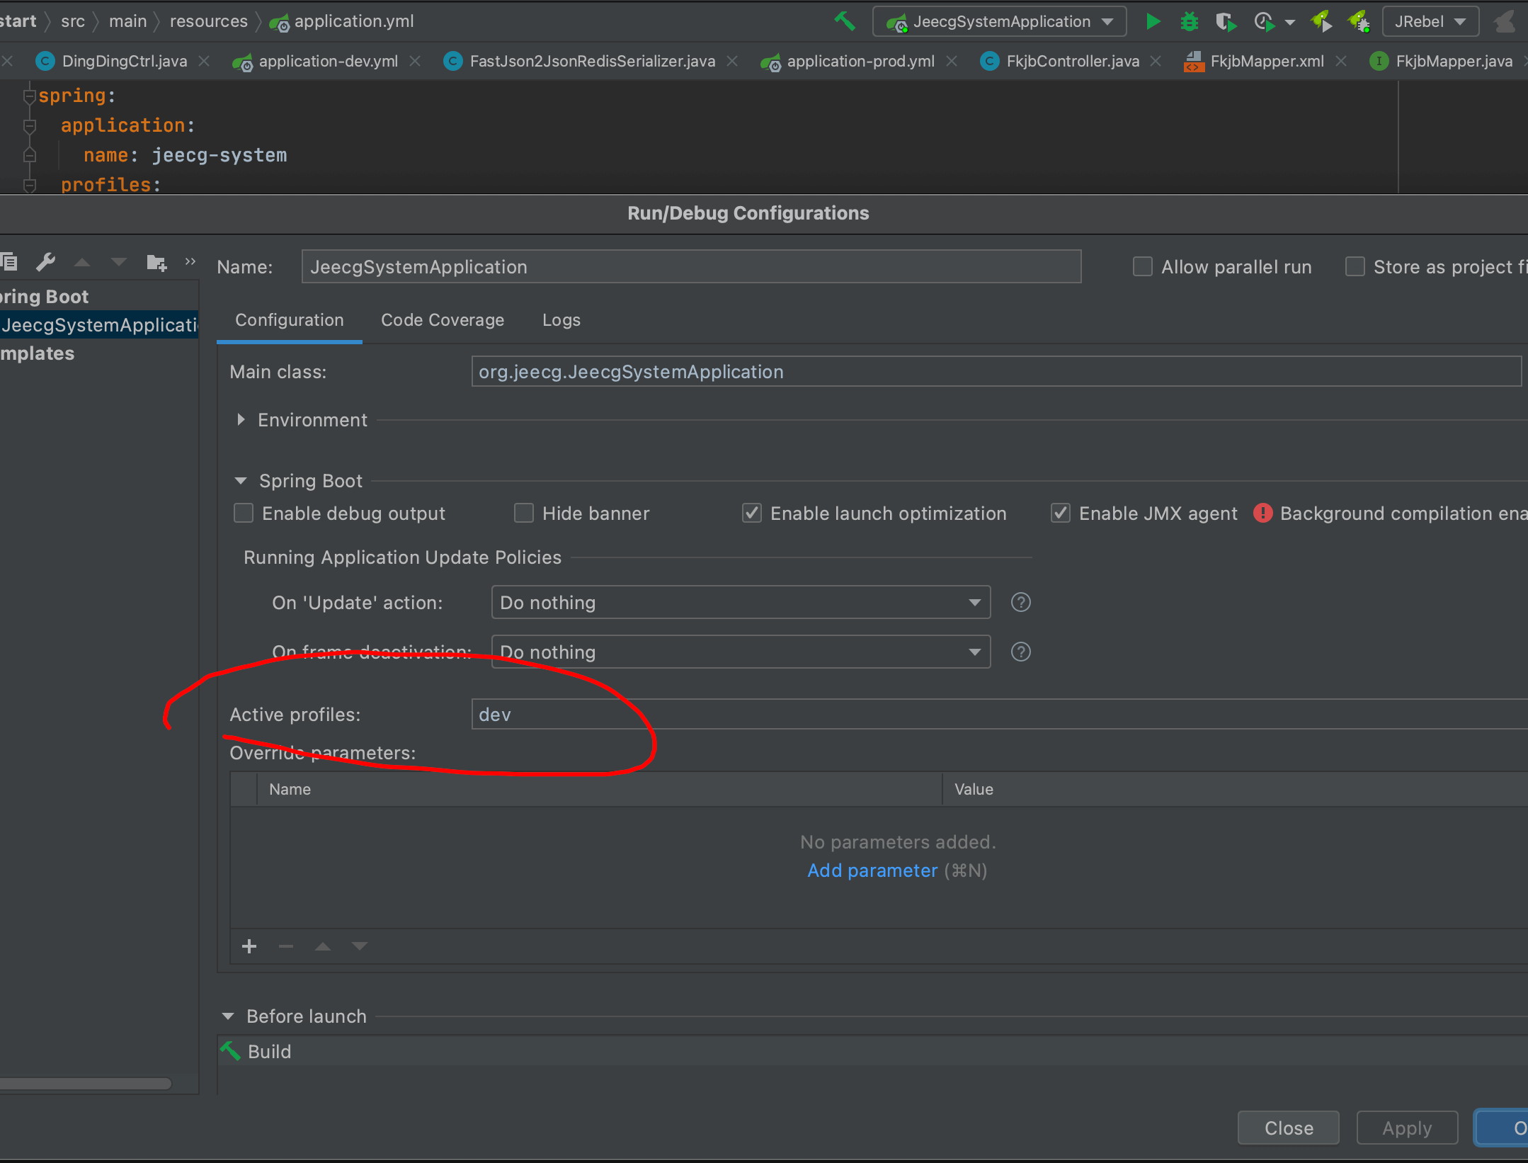Screen dimensions: 1528x1163
Task: Click help icon beside 'Update' action dropdown
Action: pyautogui.click(x=1020, y=602)
